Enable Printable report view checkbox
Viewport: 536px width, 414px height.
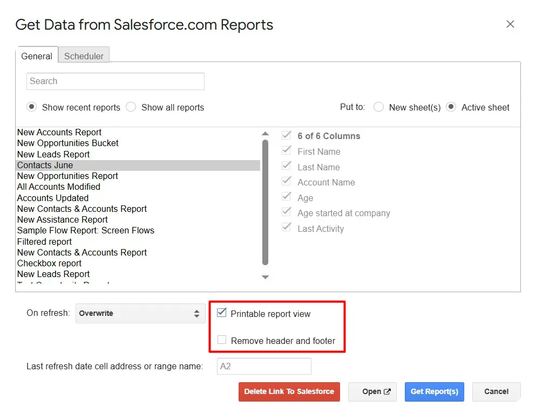click(x=222, y=313)
